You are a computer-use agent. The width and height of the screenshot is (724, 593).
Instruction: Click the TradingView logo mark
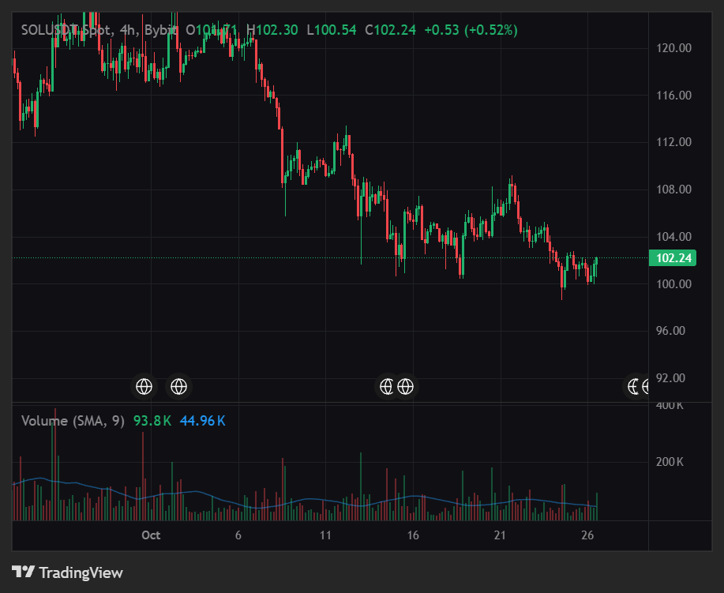pyautogui.click(x=23, y=572)
